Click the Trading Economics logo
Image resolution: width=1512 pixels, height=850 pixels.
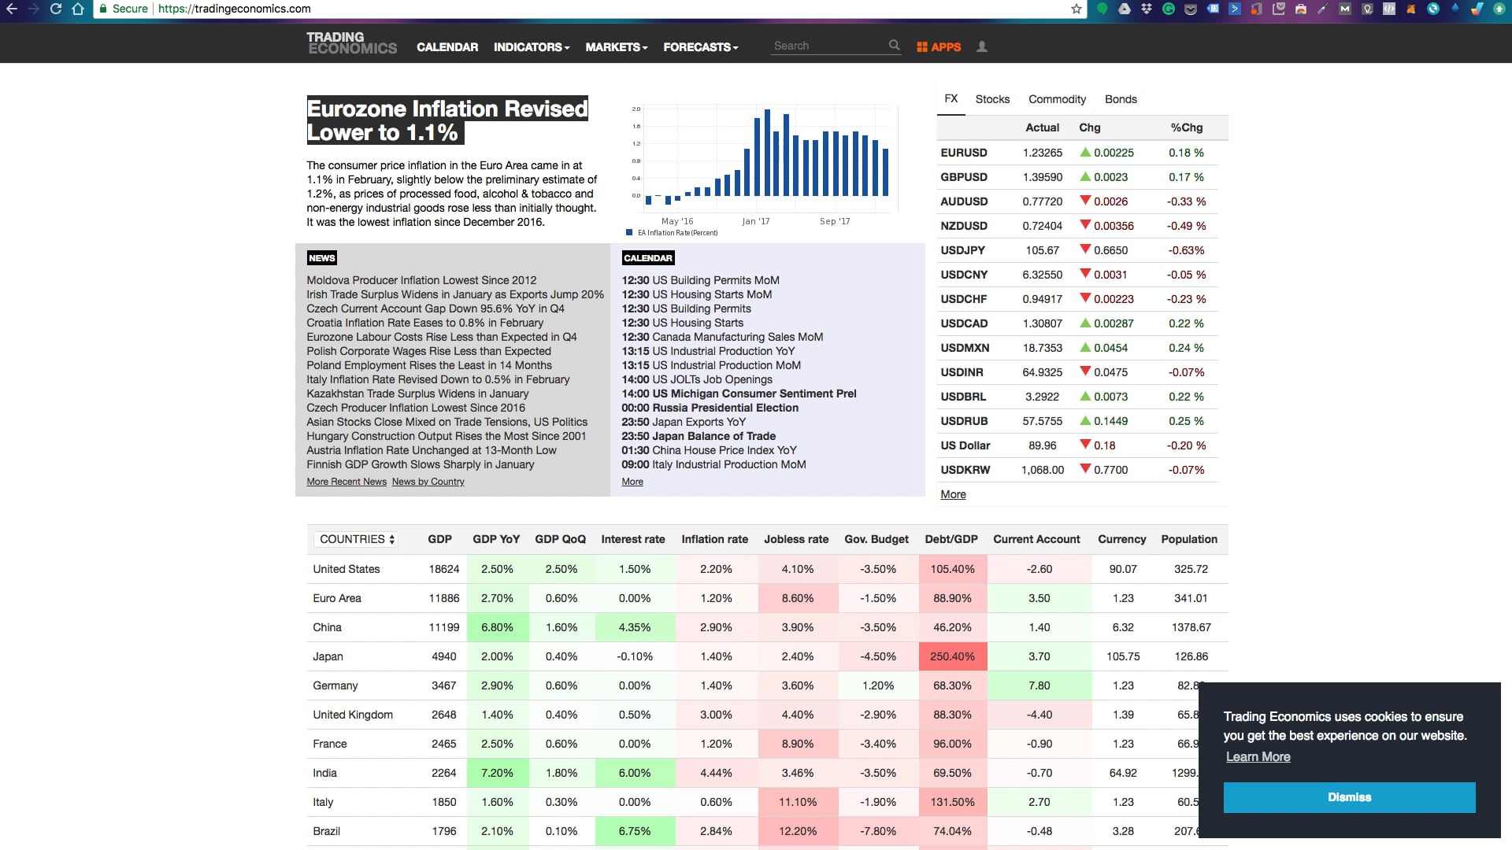[x=352, y=43]
